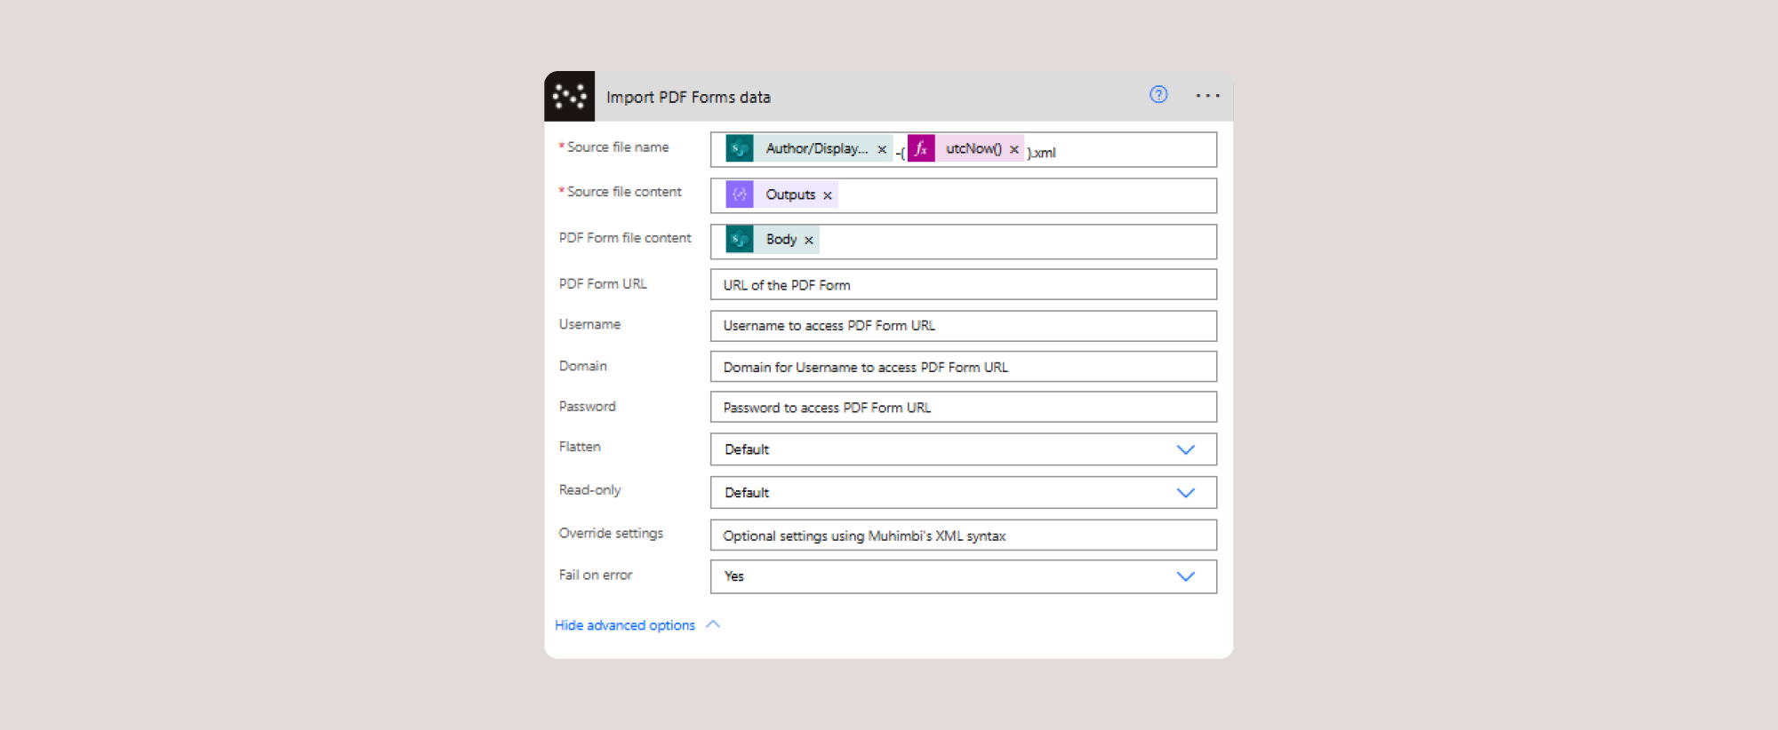1778x730 pixels.
Task: Open the three-dots action menu
Action: 1207,96
